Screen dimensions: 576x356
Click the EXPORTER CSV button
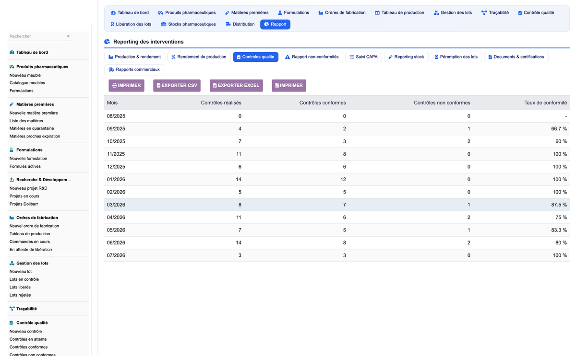point(177,85)
